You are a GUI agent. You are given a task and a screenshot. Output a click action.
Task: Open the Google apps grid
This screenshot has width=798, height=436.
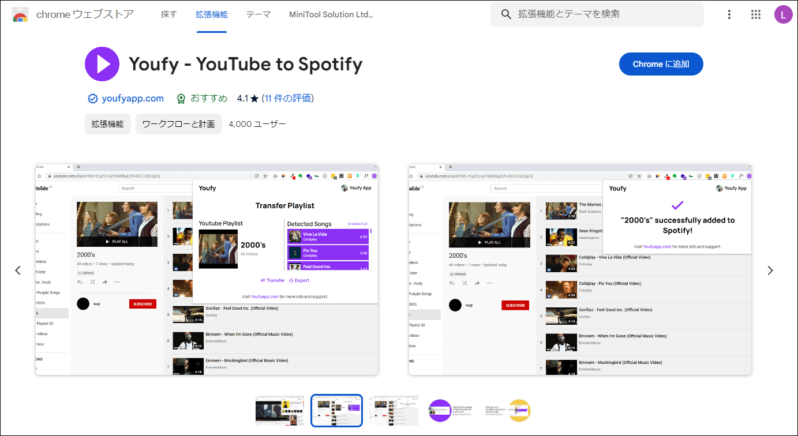pyautogui.click(x=756, y=14)
